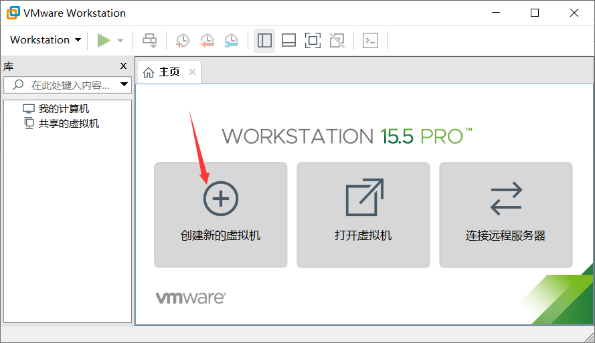Close the 库 library panel
The height and width of the screenshot is (343, 595).
click(123, 66)
